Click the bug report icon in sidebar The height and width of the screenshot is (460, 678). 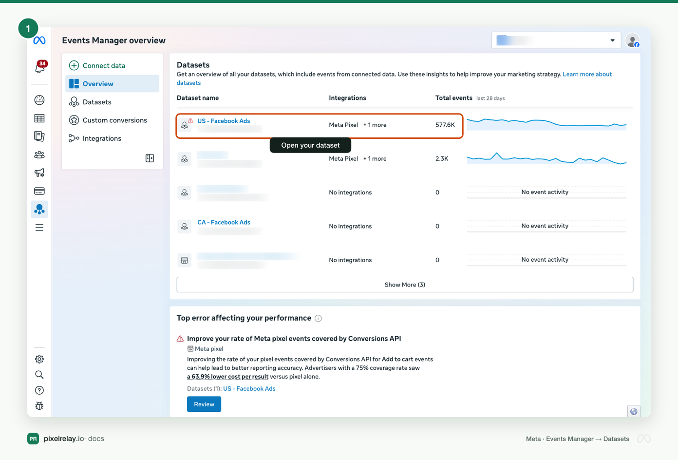pyautogui.click(x=39, y=406)
